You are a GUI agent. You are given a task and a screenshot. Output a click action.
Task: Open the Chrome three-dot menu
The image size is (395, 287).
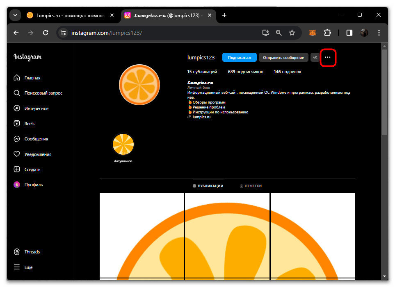pos(379,33)
